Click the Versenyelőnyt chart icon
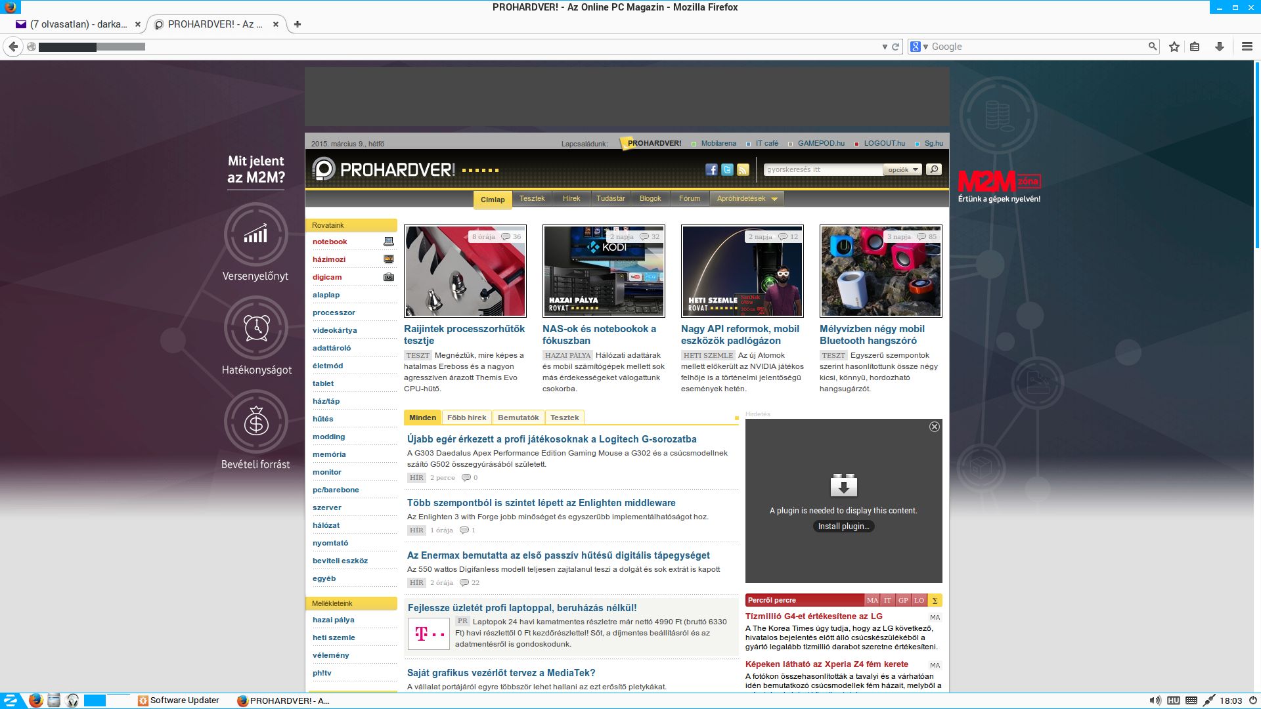 coord(256,234)
